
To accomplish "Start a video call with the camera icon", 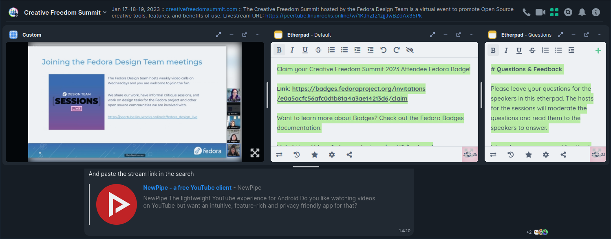I will (x=540, y=12).
